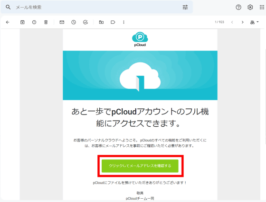
Task: Go back to the inbox with the arrow
Action: coord(8,22)
